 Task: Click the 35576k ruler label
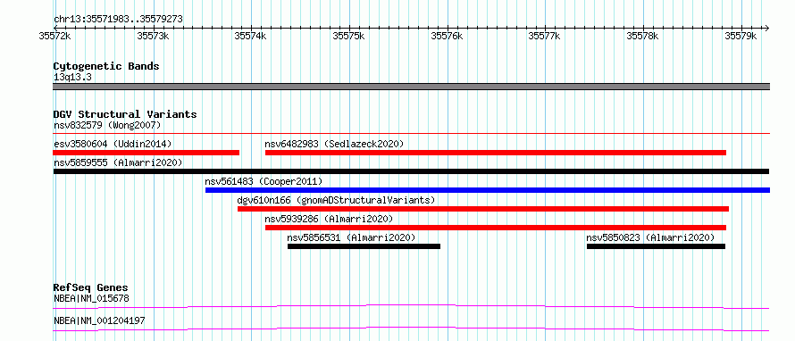[447, 36]
